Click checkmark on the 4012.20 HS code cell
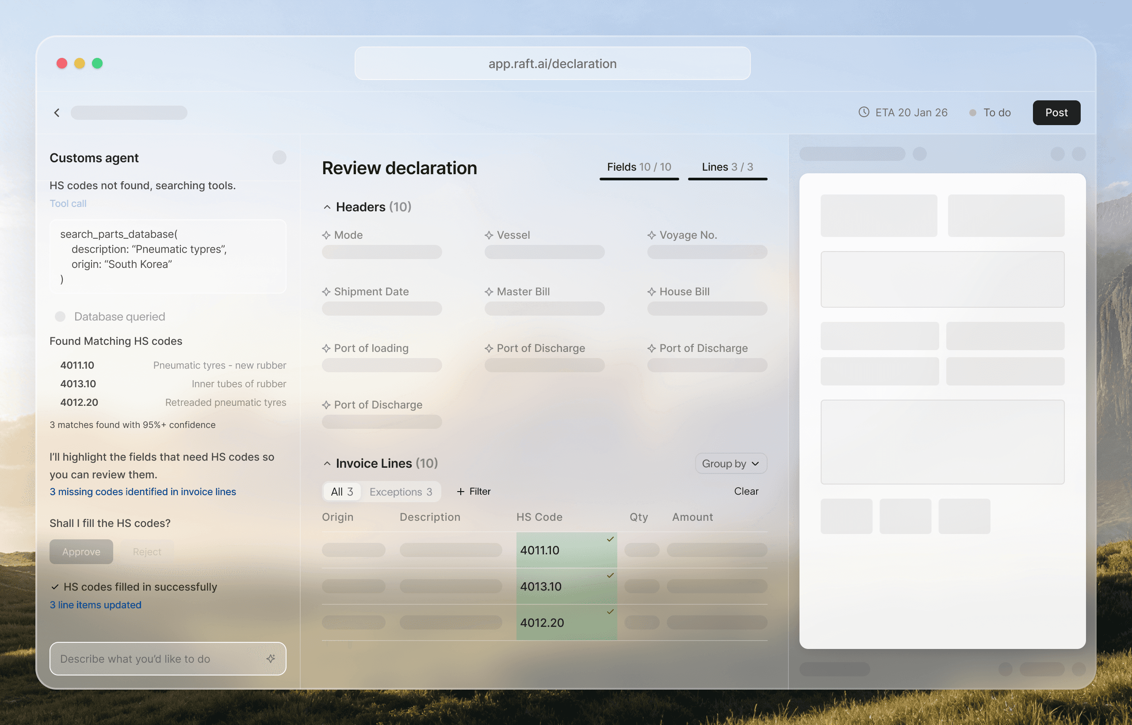1132x725 pixels. [610, 611]
